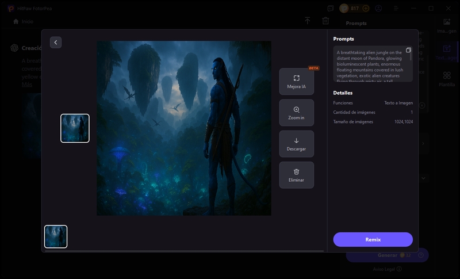Click the Mejora IA enhance button
Viewport: 460px width, 279px height.
296,82
